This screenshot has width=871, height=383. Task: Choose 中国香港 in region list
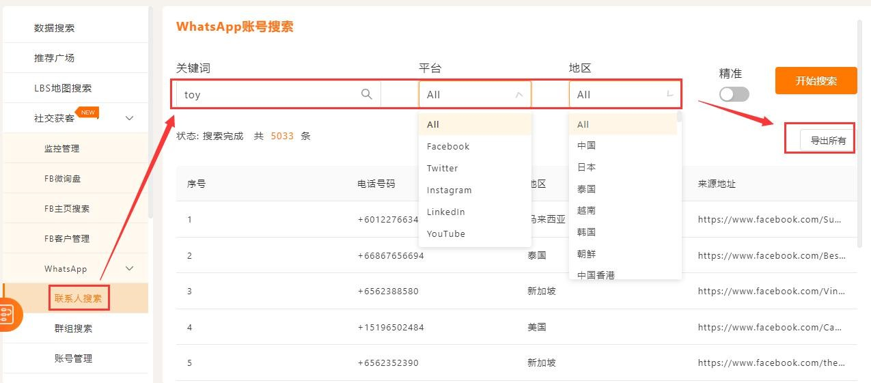622,274
